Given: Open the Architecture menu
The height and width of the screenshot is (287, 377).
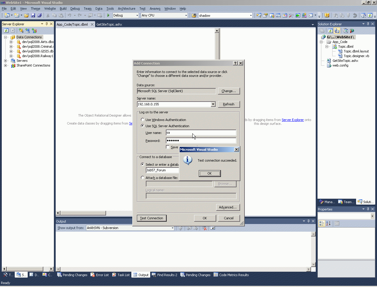Looking at the screenshot, I should click(127, 9).
